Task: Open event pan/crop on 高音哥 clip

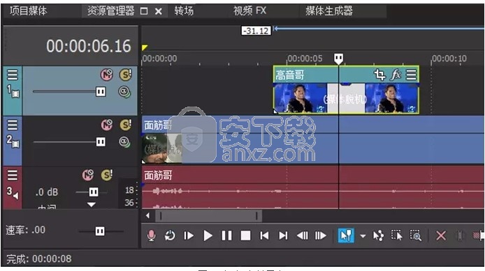Action: (379, 75)
